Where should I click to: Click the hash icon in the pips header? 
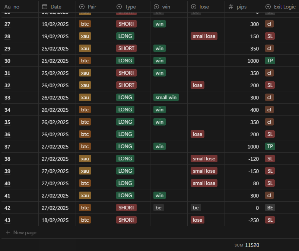tap(231, 7)
